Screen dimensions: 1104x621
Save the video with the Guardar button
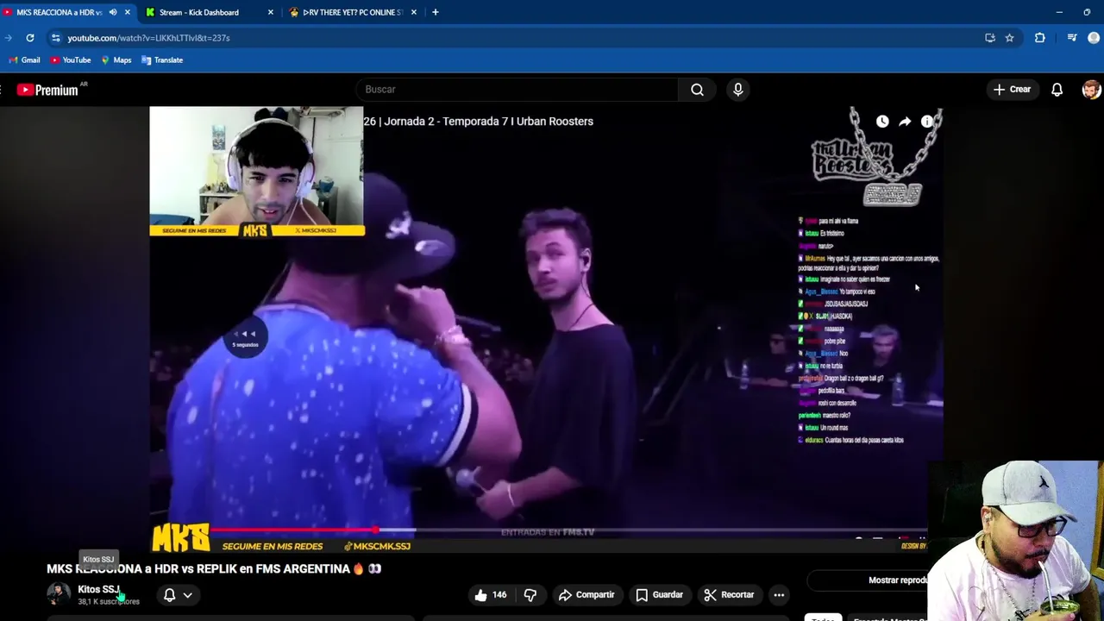coord(660,595)
